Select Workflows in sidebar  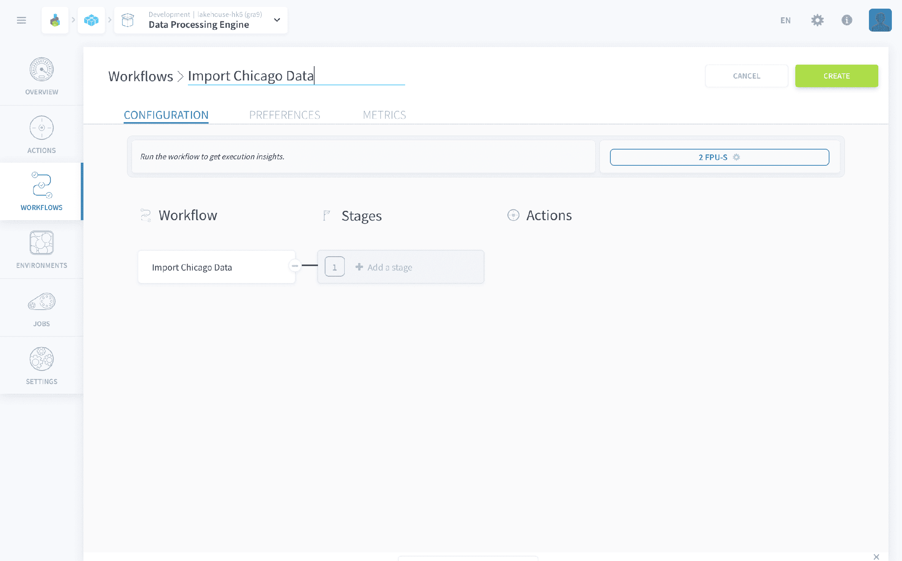42,192
